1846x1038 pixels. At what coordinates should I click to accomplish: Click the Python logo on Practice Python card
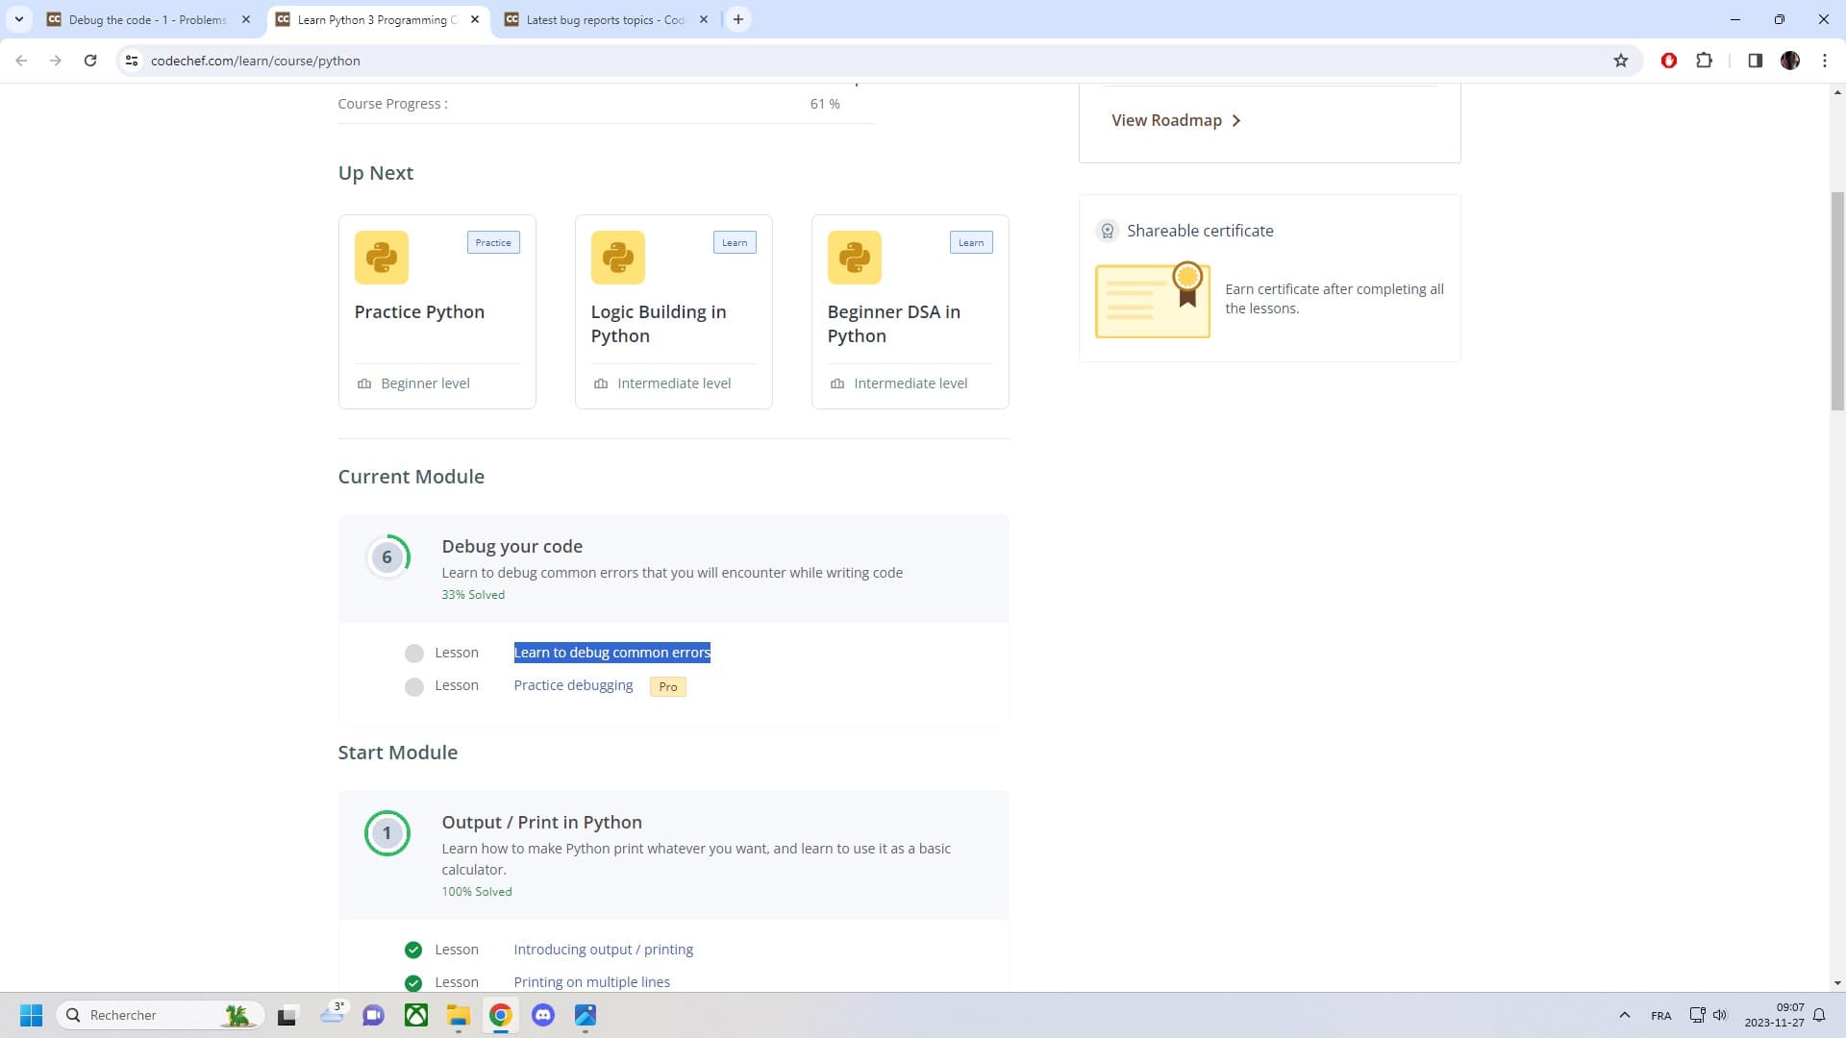pos(381,257)
